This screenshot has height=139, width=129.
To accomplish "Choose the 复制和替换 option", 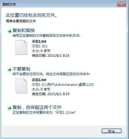I will click(x=24, y=30).
